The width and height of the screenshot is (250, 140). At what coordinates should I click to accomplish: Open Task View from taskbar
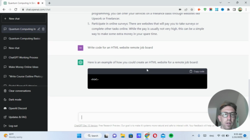coord(106,136)
